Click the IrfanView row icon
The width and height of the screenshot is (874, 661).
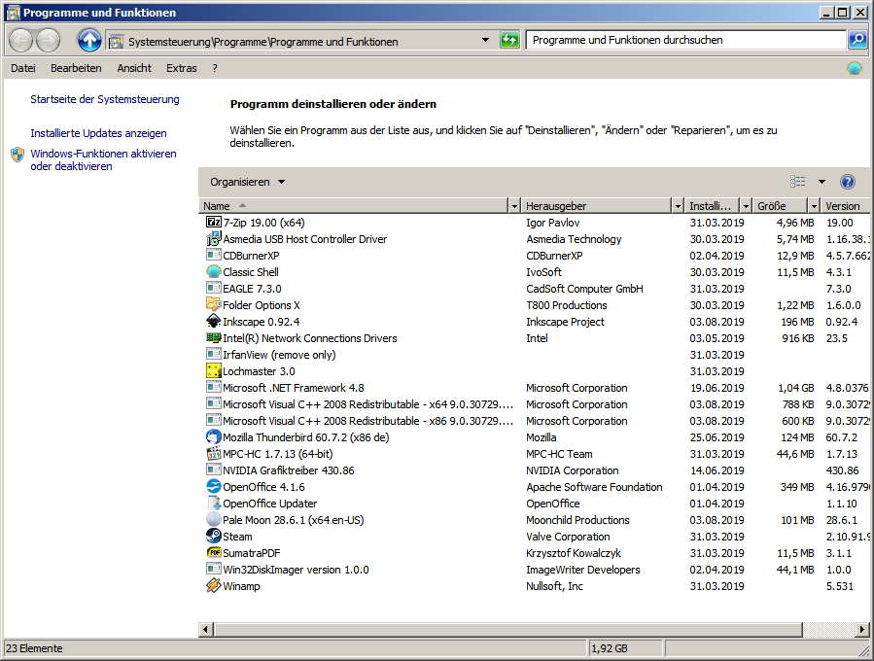[x=214, y=355]
